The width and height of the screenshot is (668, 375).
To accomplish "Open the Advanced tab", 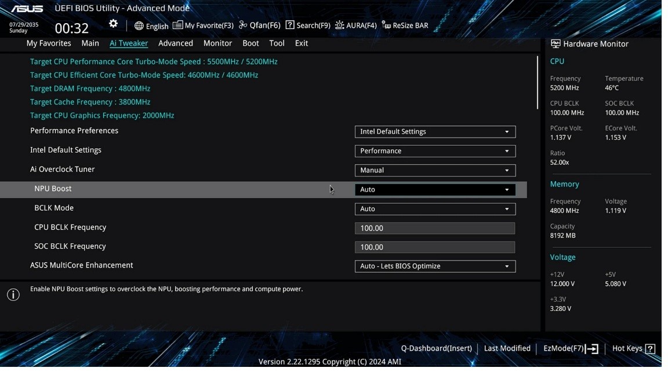I will tap(176, 43).
